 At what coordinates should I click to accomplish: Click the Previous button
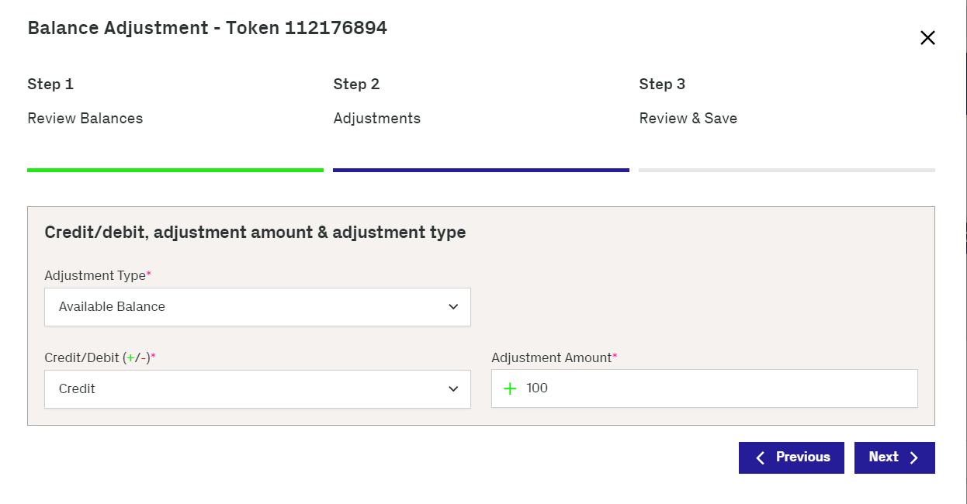(x=792, y=457)
